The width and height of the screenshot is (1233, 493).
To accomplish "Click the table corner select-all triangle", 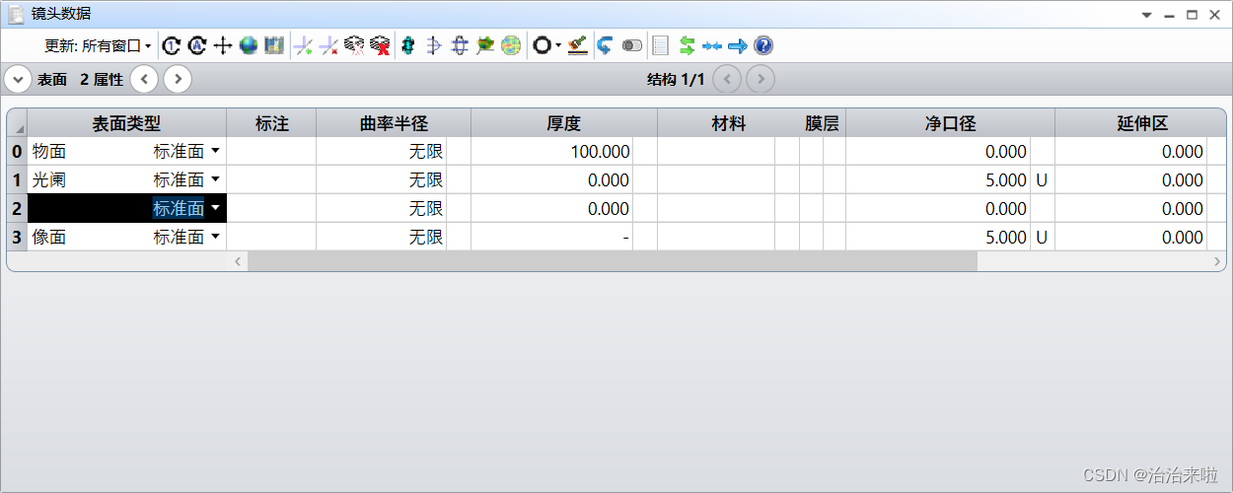I will tap(17, 123).
